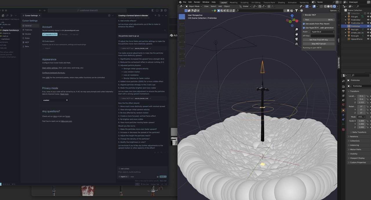The width and height of the screenshot is (371, 200).
Task: Open the Privacy mode enabled dropdown
Action: point(55,100)
